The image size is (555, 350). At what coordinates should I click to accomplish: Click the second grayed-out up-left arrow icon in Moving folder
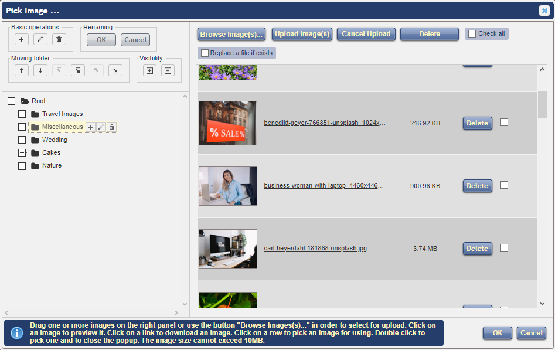click(x=97, y=70)
